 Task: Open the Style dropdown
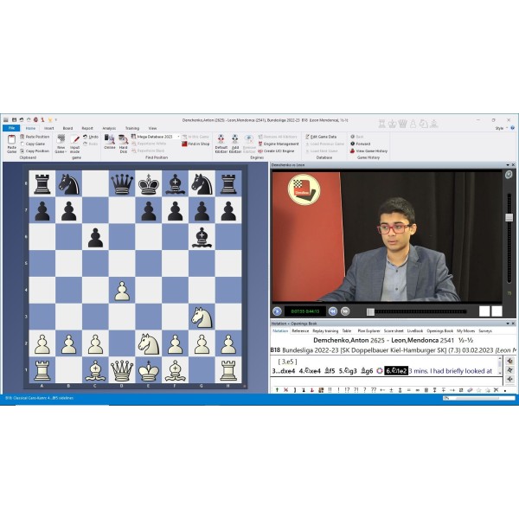click(x=501, y=128)
